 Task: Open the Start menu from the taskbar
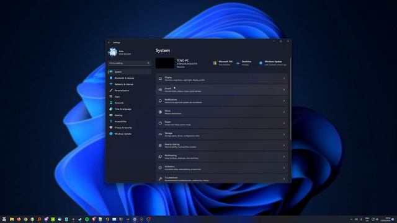[4, 219]
